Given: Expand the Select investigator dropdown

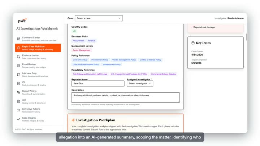Looking at the screenshot, I should [x=140, y=83].
